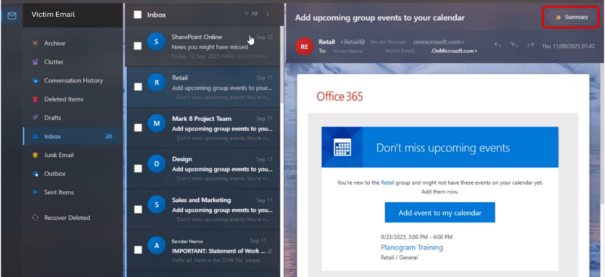Check the Sales and Marketing email checkbox

click(x=138, y=209)
